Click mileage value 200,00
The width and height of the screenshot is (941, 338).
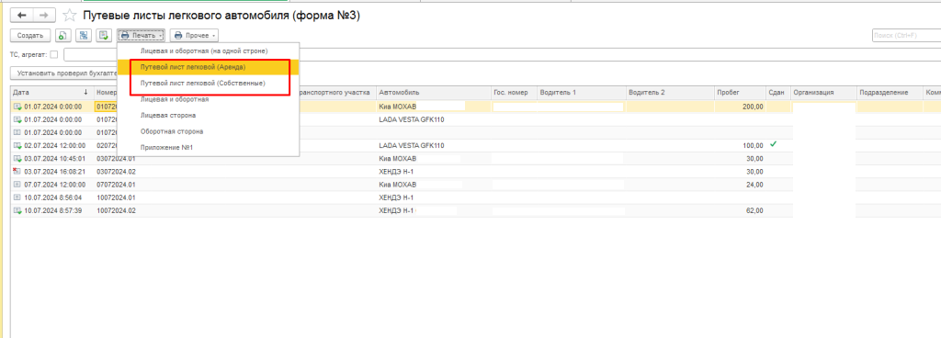tap(752, 107)
